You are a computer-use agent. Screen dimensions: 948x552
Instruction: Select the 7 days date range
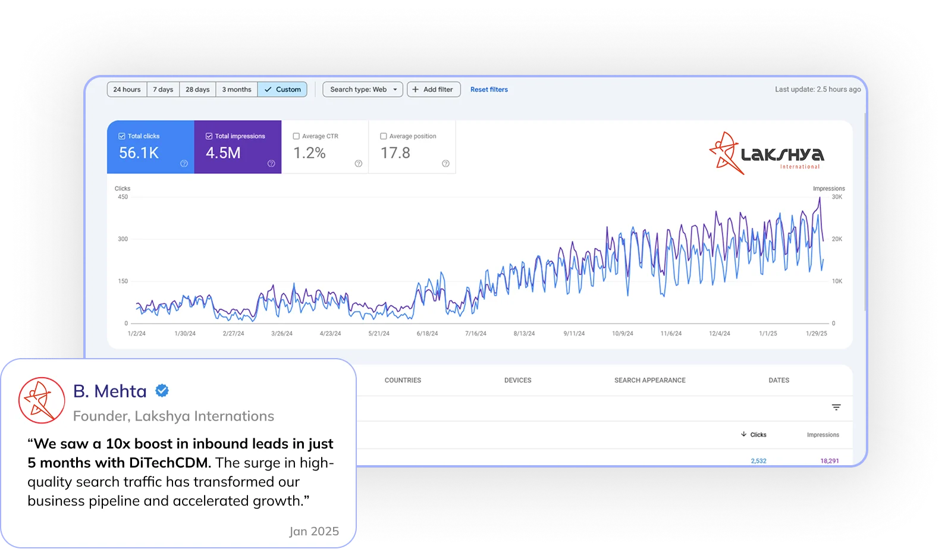click(163, 89)
